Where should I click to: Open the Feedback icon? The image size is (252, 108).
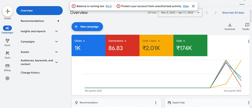click(x=247, y=25)
